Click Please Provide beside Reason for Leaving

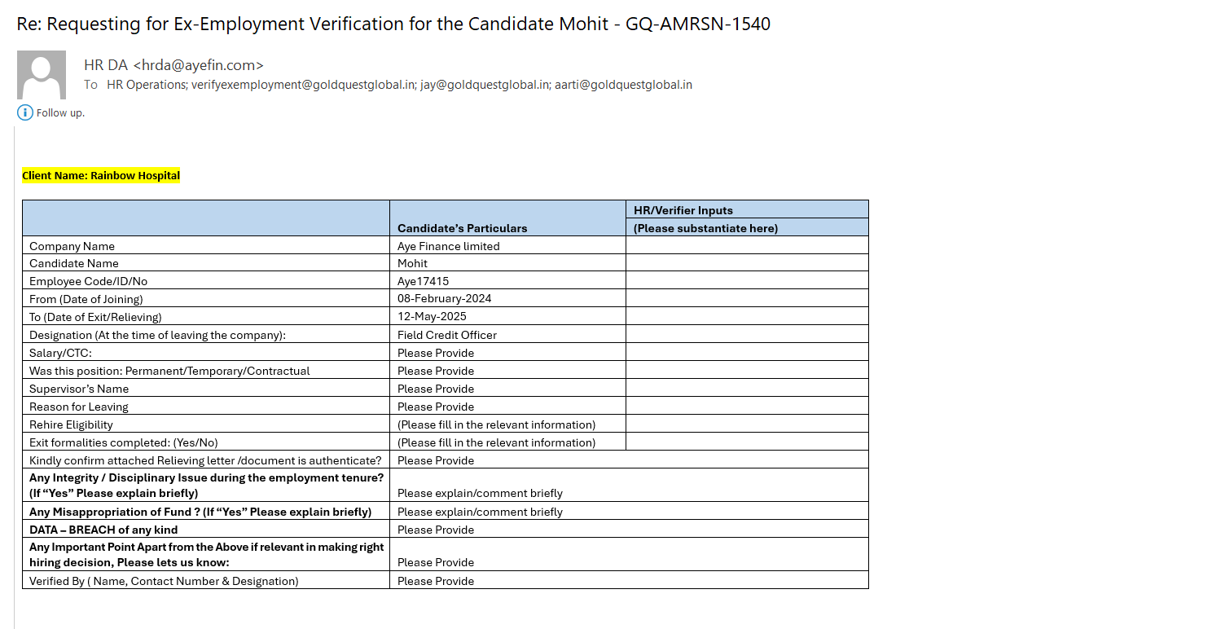tap(436, 407)
